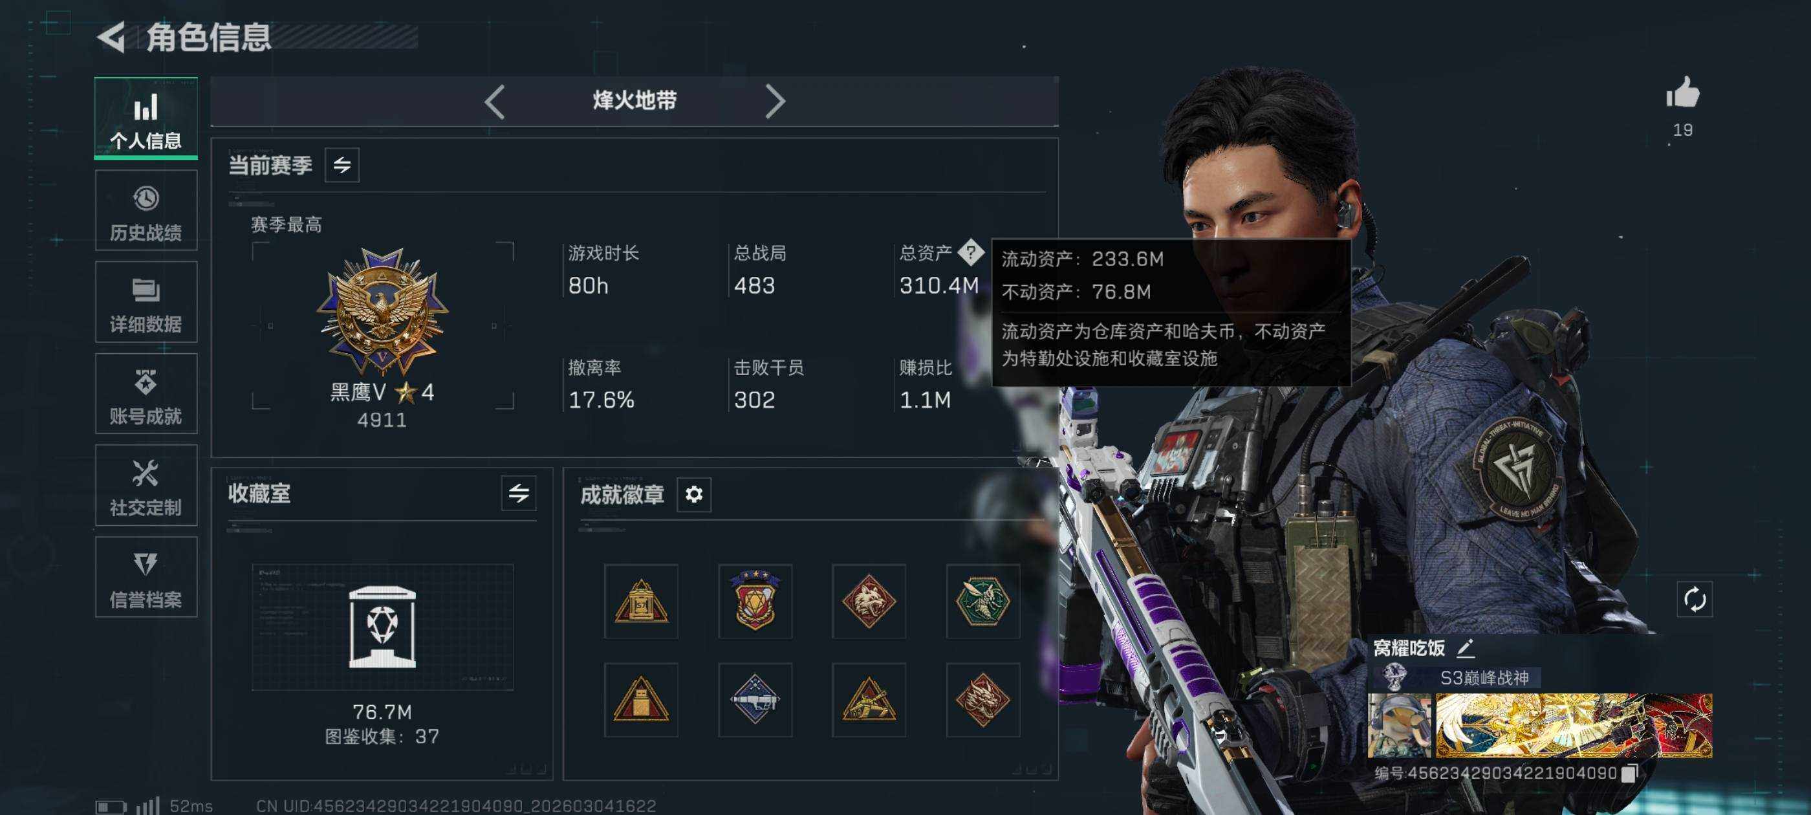Edit nickname 窝耀吃饭 with pencil icon
1811x815 pixels.
click(1466, 647)
